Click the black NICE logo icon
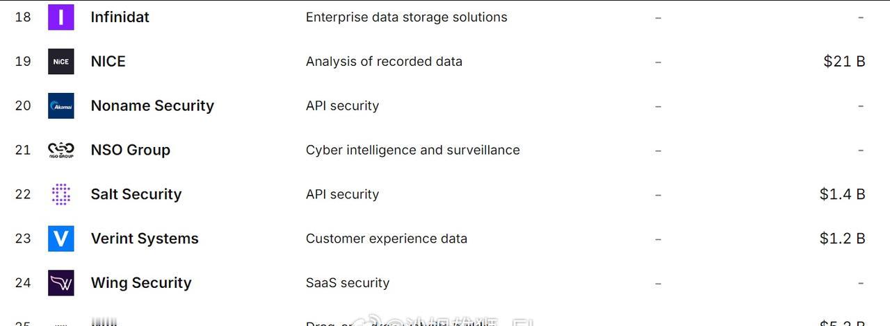890x326 pixels. click(60, 62)
